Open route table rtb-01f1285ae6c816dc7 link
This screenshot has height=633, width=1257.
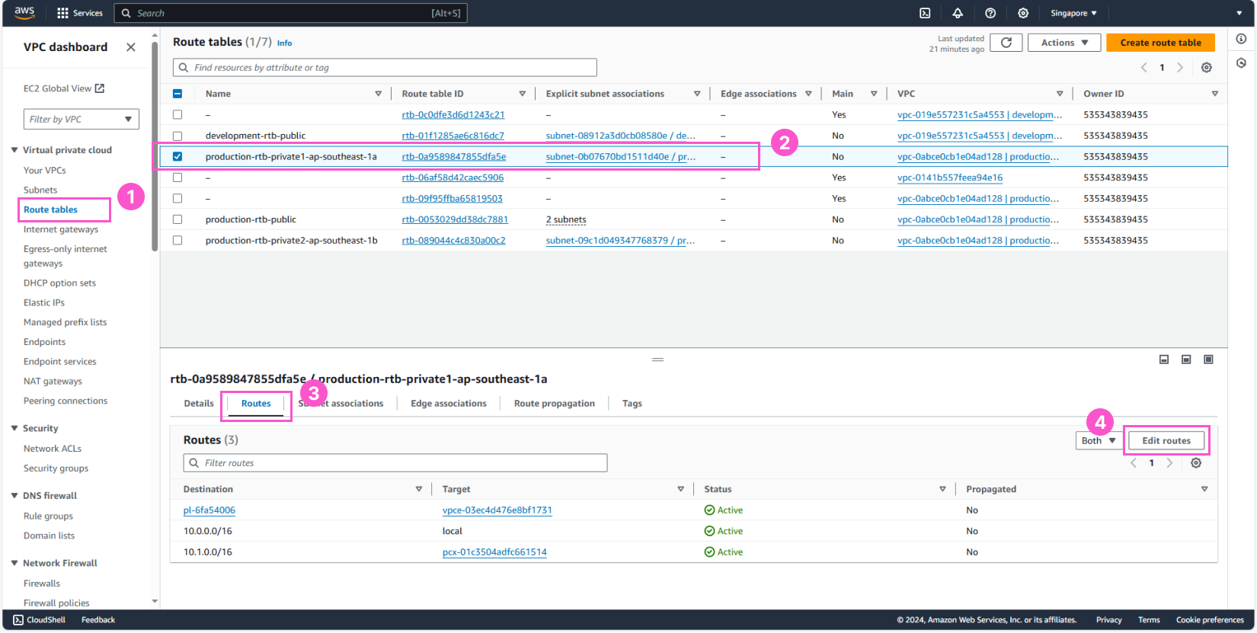click(453, 136)
